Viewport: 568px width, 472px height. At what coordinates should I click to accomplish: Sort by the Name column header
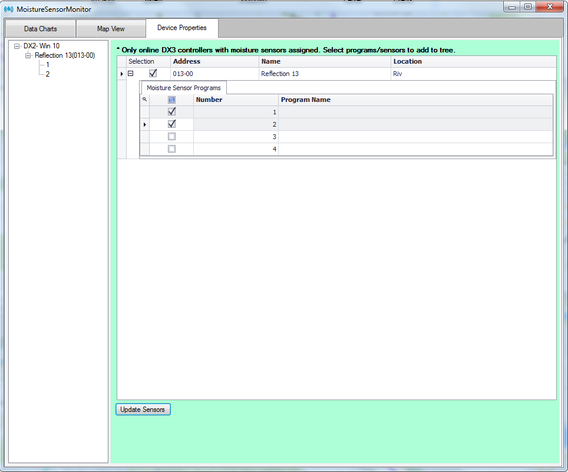coord(325,62)
